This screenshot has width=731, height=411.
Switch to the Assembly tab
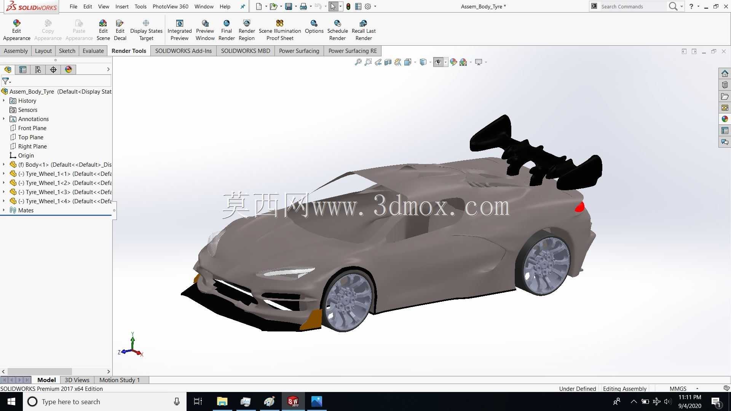click(16, 51)
